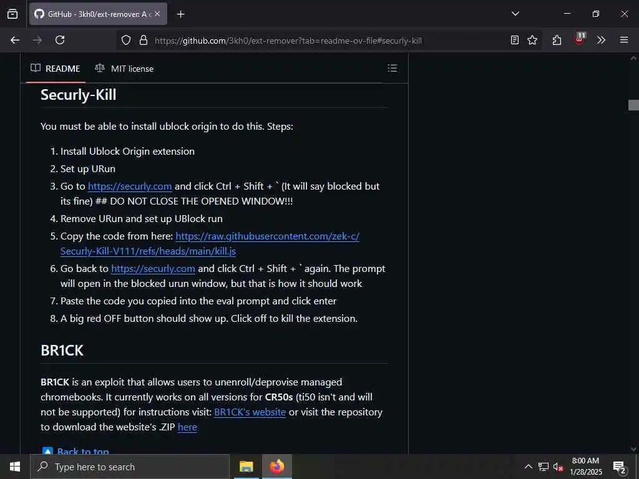Click the page vertical scrollbar thumb
639x479 pixels.
coord(633,105)
